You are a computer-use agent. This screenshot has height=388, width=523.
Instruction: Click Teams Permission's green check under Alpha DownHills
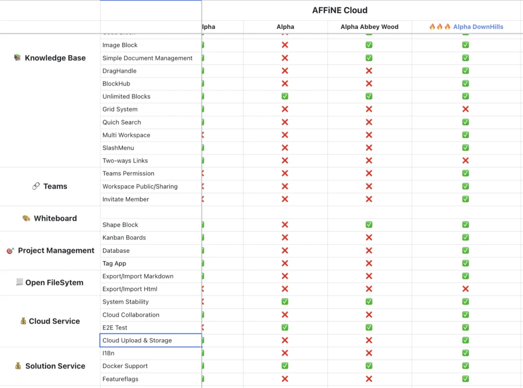pyautogui.click(x=465, y=173)
